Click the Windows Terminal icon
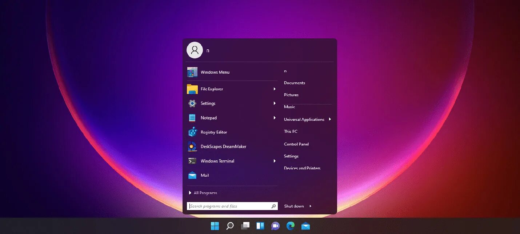This screenshot has height=234, width=520. point(192,161)
